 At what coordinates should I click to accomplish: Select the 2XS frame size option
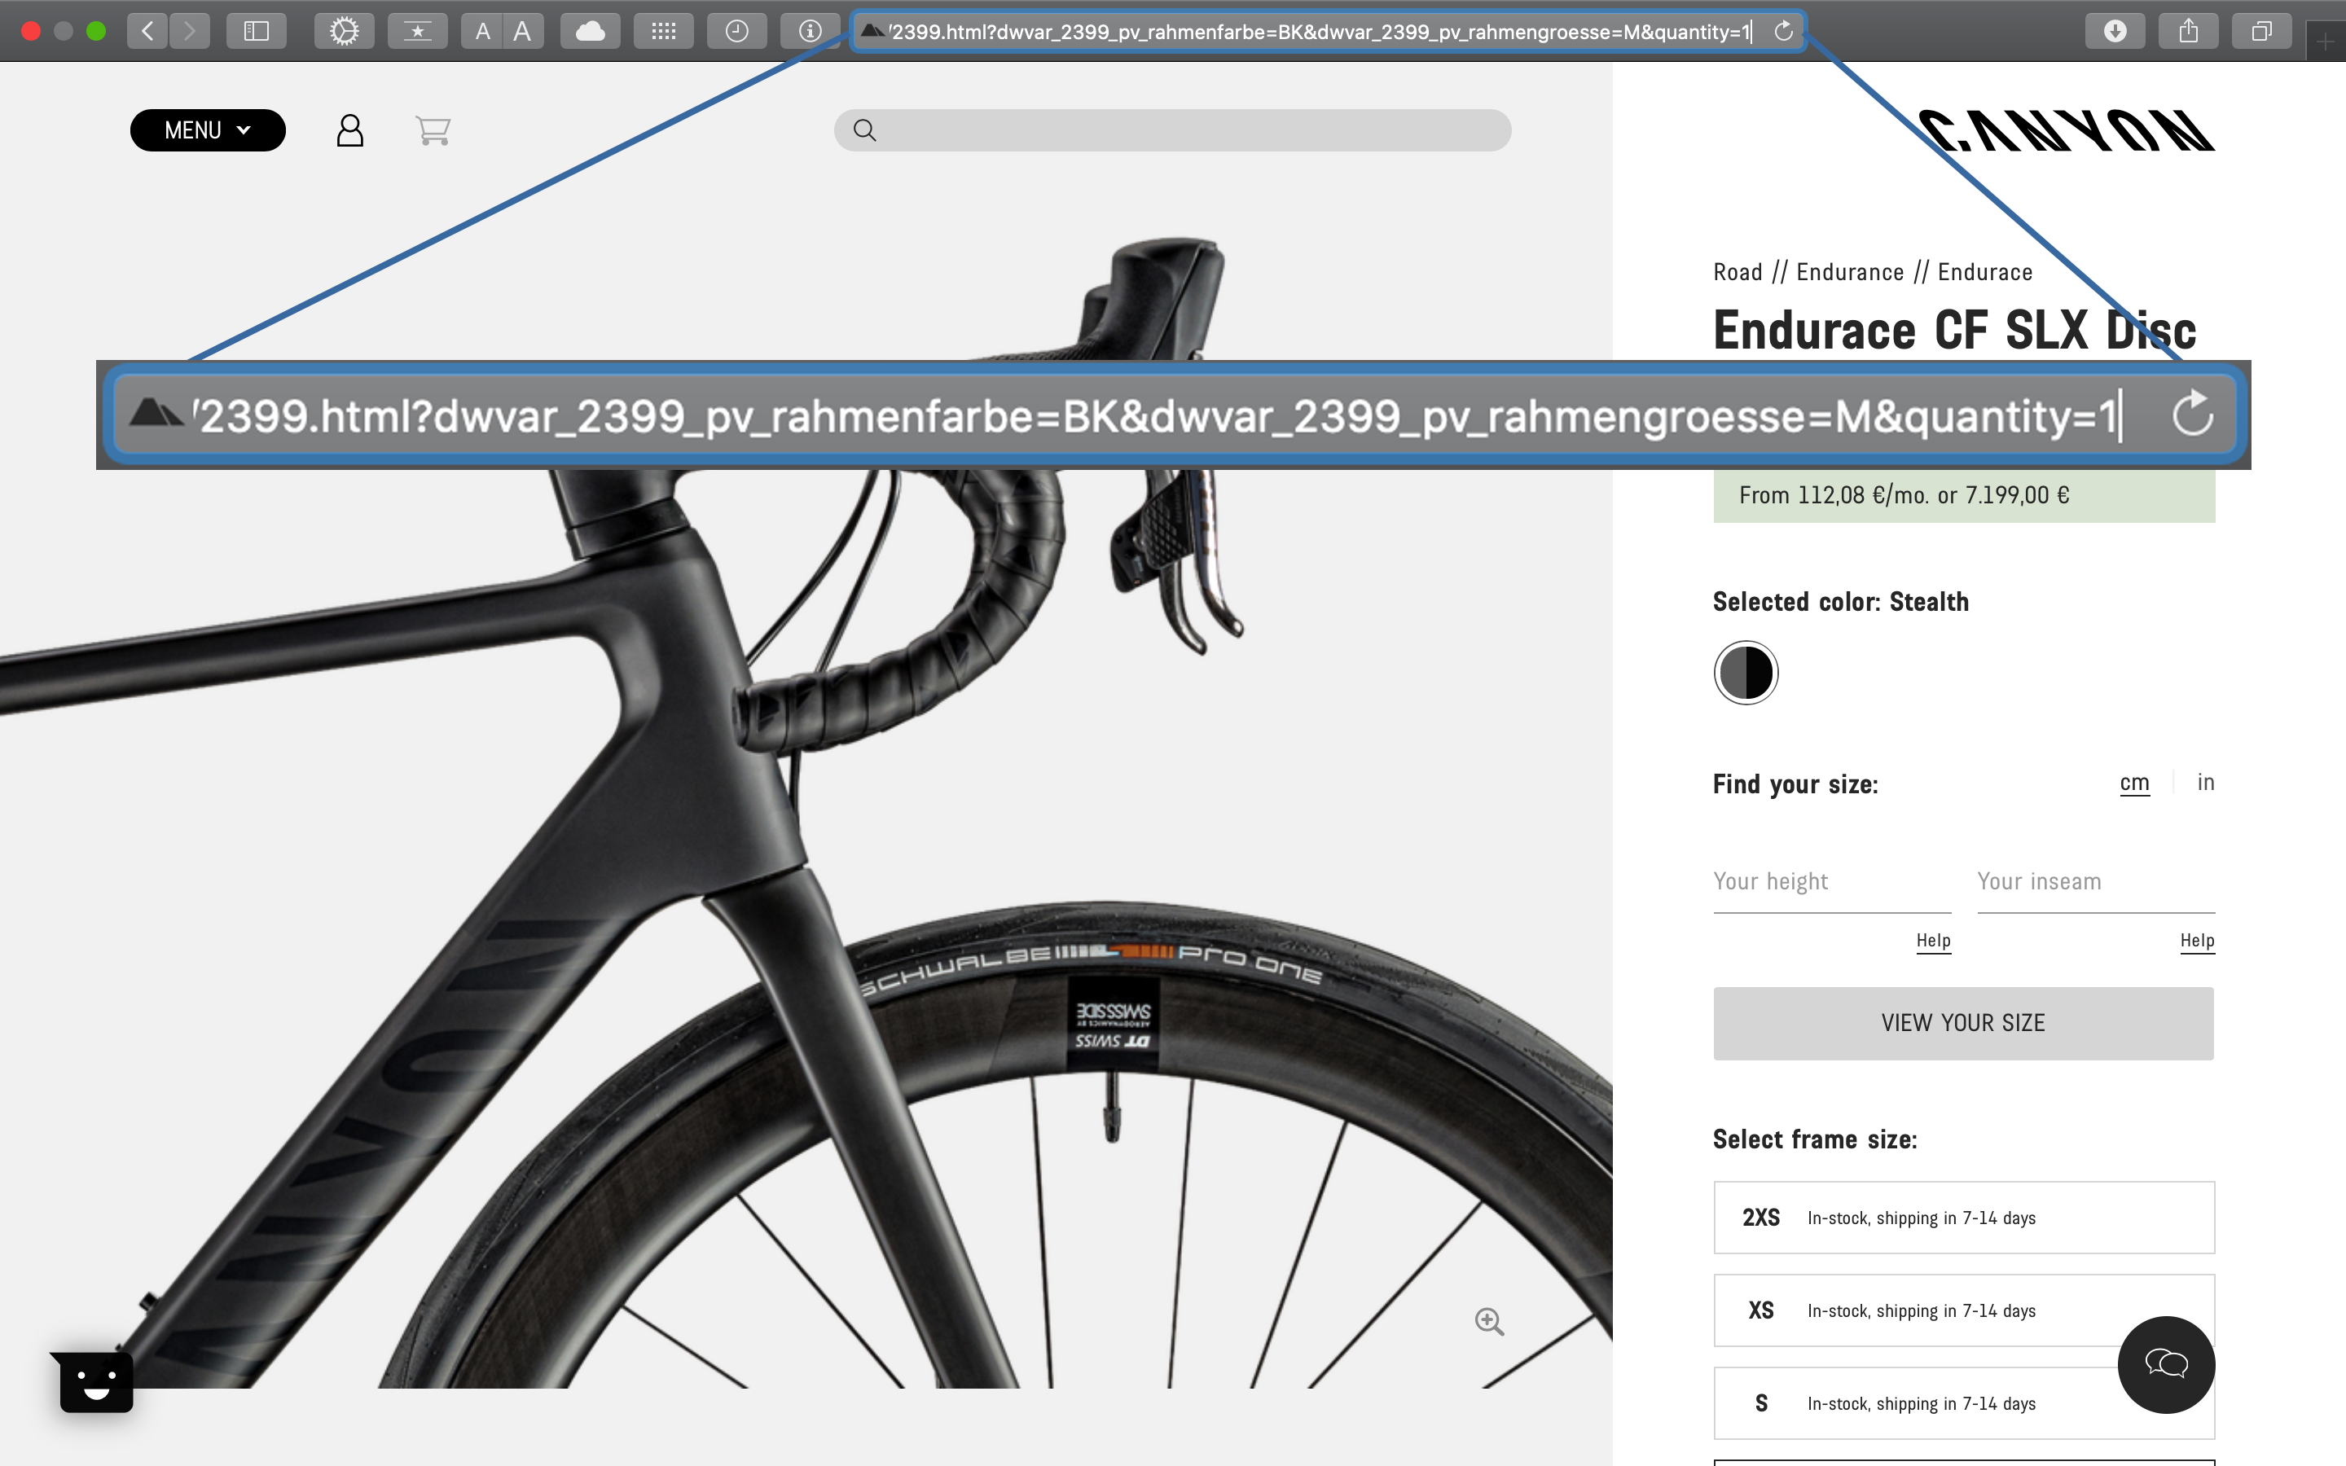tap(1964, 1217)
